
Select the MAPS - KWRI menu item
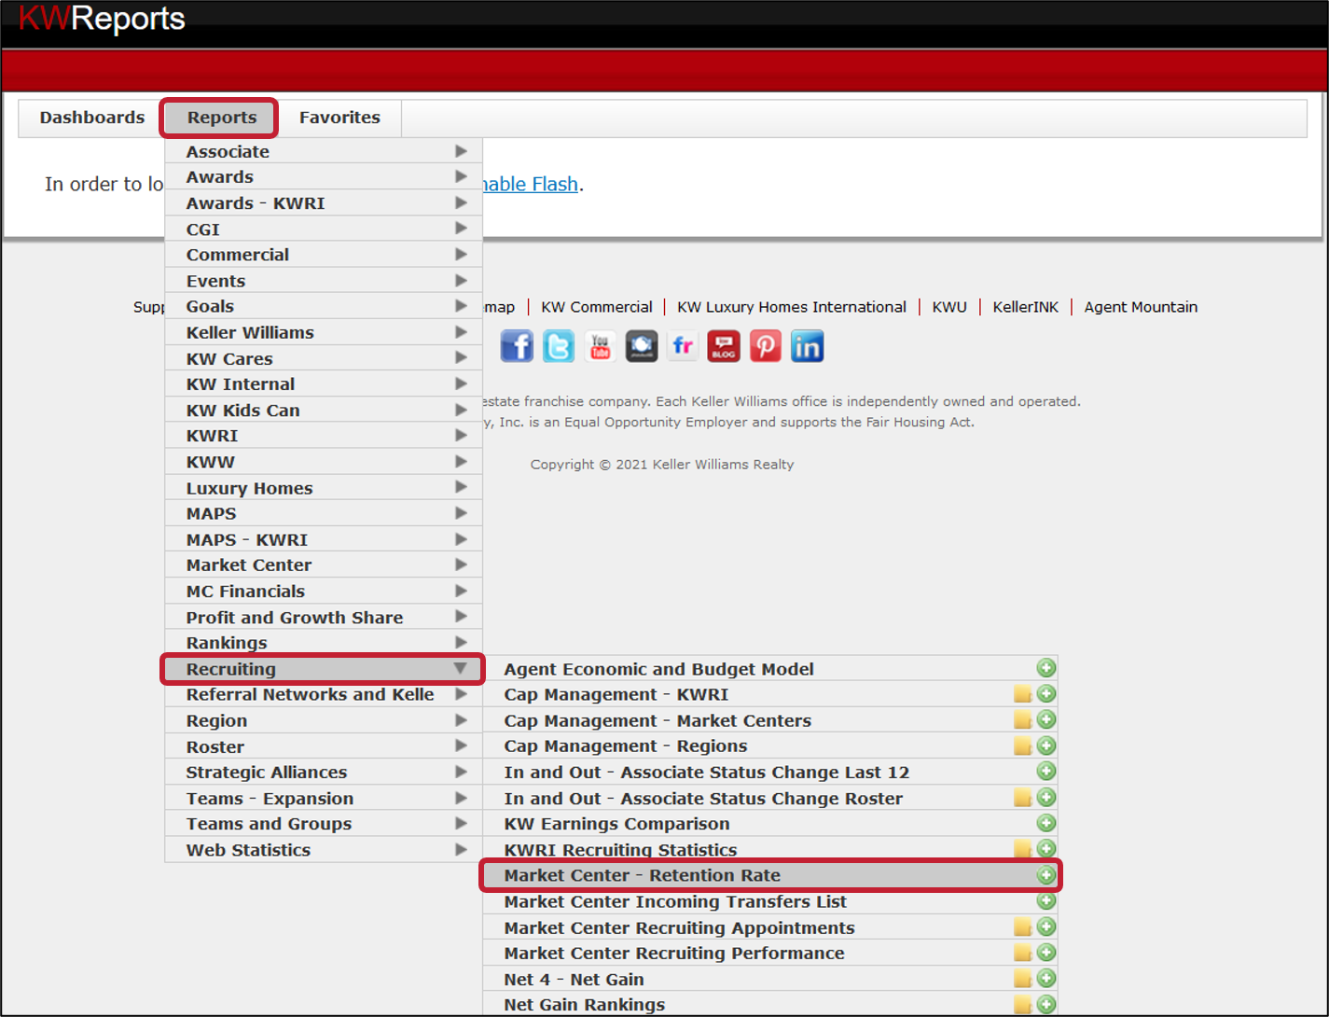point(324,539)
